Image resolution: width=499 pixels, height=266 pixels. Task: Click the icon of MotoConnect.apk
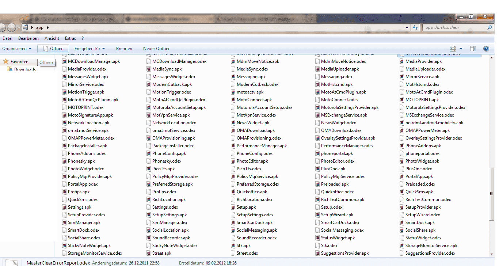(233, 100)
